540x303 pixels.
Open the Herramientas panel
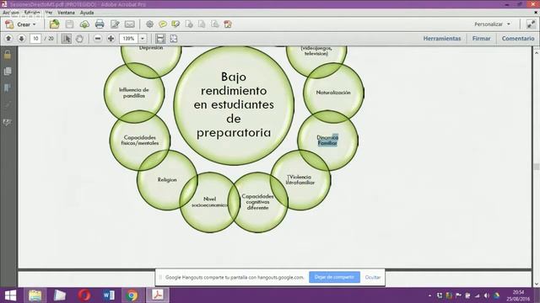(442, 39)
